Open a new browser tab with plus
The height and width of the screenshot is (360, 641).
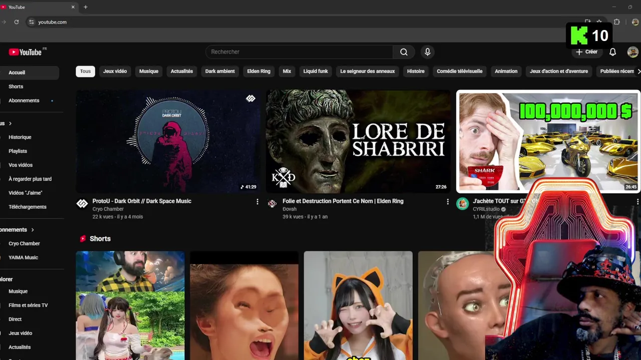tap(86, 7)
